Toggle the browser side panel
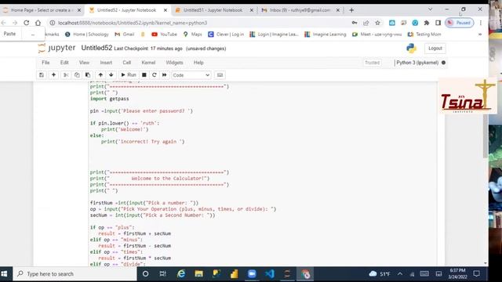Image resolution: width=502 pixels, height=282 pixels. (x=438, y=23)
